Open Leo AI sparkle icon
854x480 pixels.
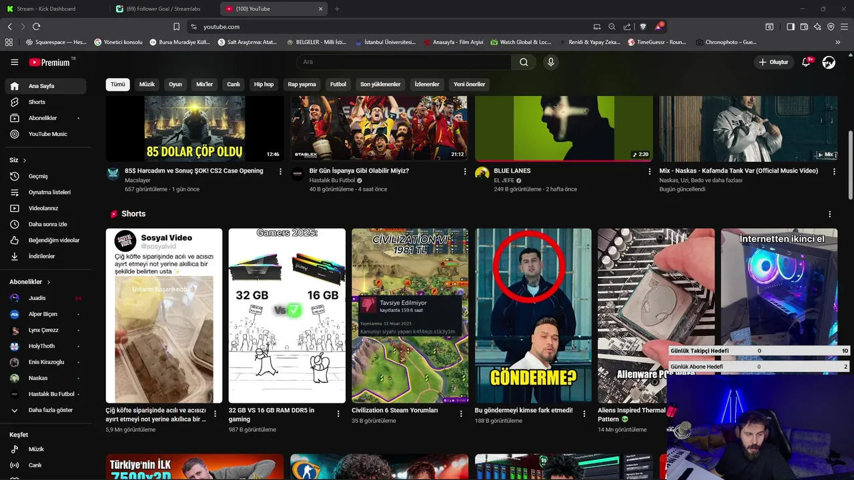point(817,27)
